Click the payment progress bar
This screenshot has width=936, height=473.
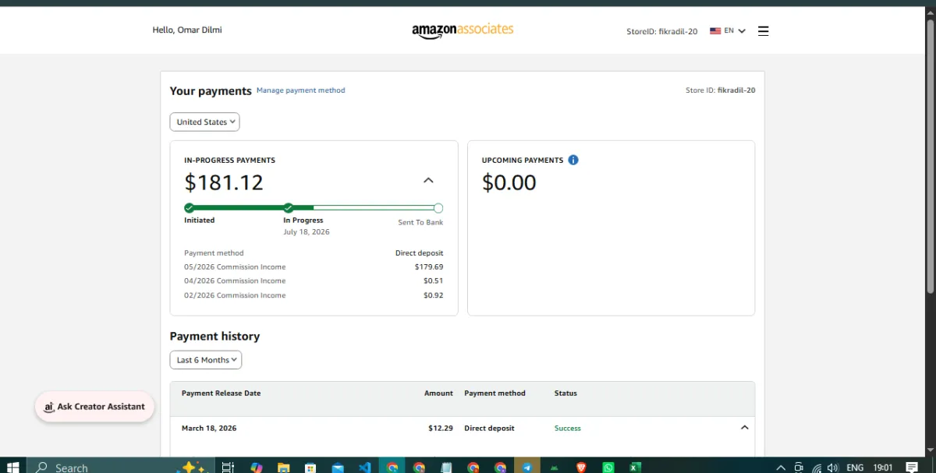[x=314, y=208]
